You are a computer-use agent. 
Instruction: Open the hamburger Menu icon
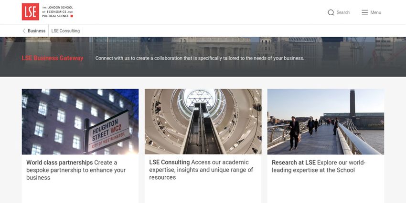pos(364,12)
